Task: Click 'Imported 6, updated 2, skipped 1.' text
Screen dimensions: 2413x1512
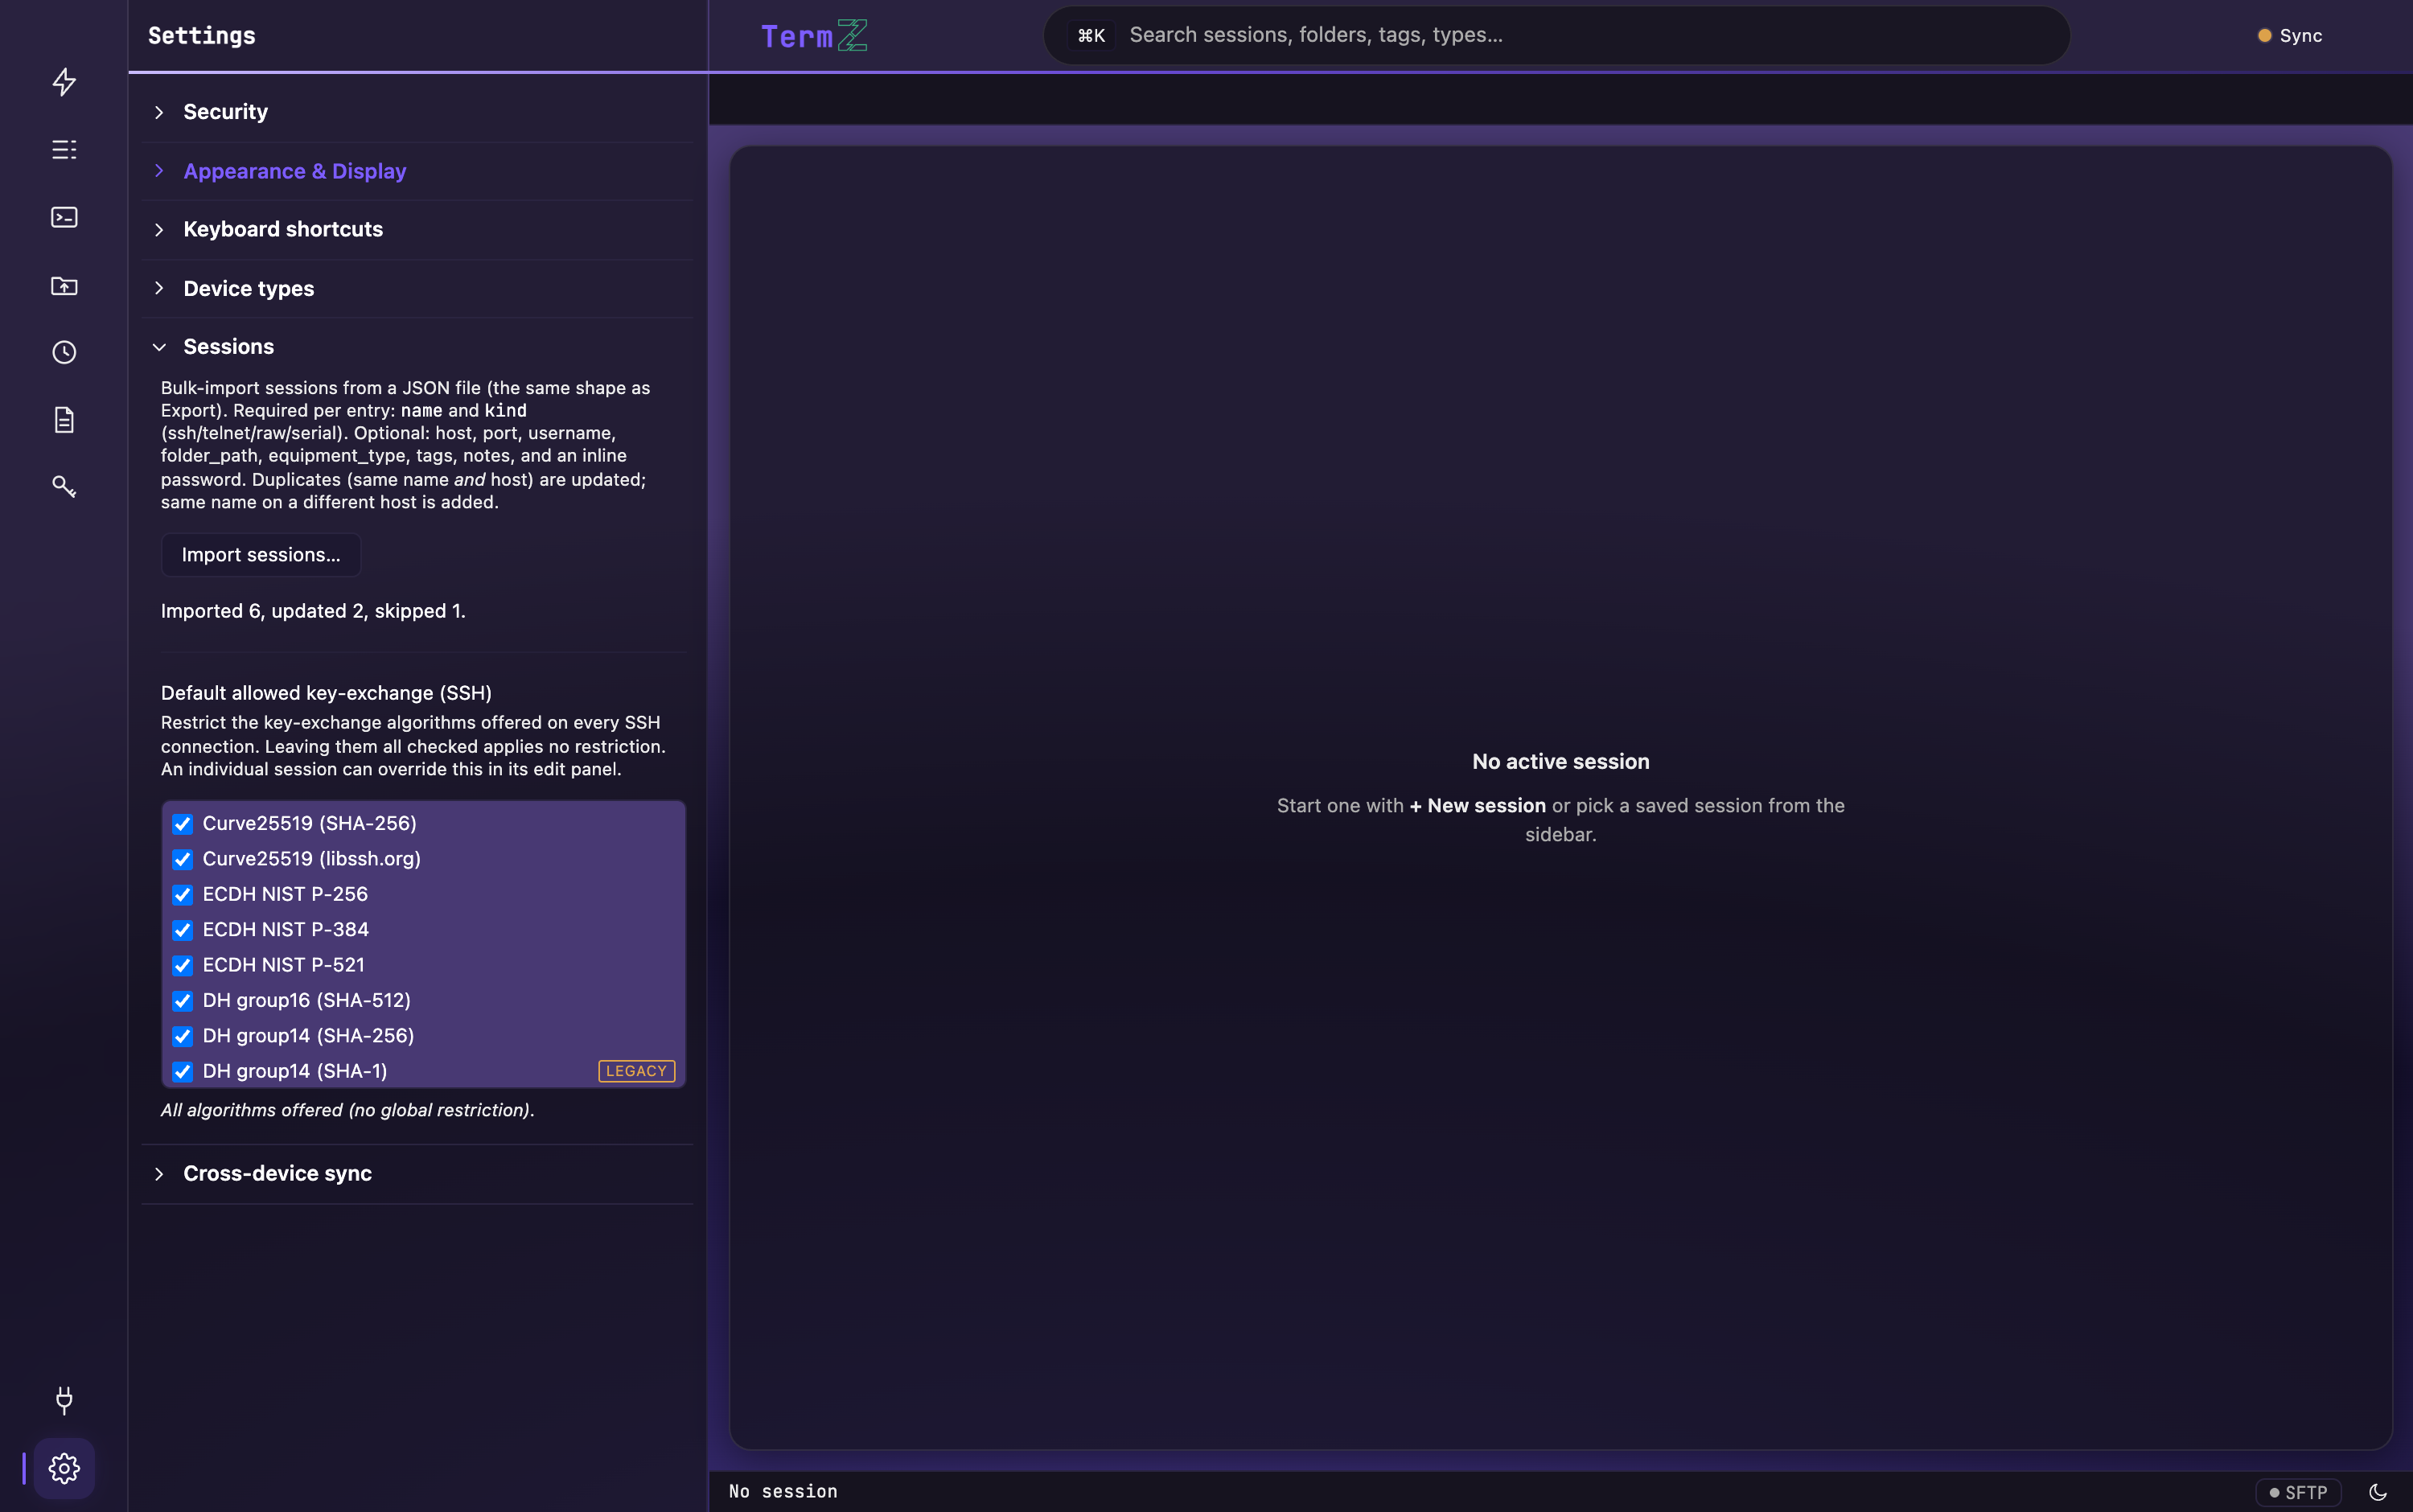Action: point(313,611)
